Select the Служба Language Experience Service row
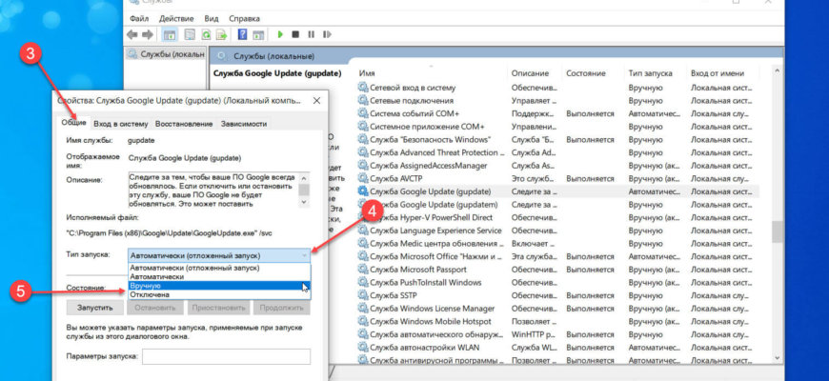Screen dimensions: 829x381 [x=557, y=231]
